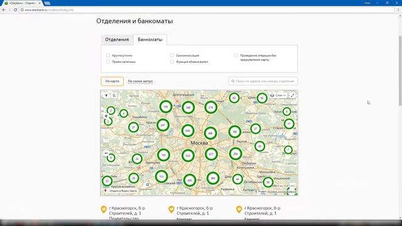The width and height of the screenshot is (402, 226).
Task: Expand the map to fullscreen mode
Action: click(292, 95)
